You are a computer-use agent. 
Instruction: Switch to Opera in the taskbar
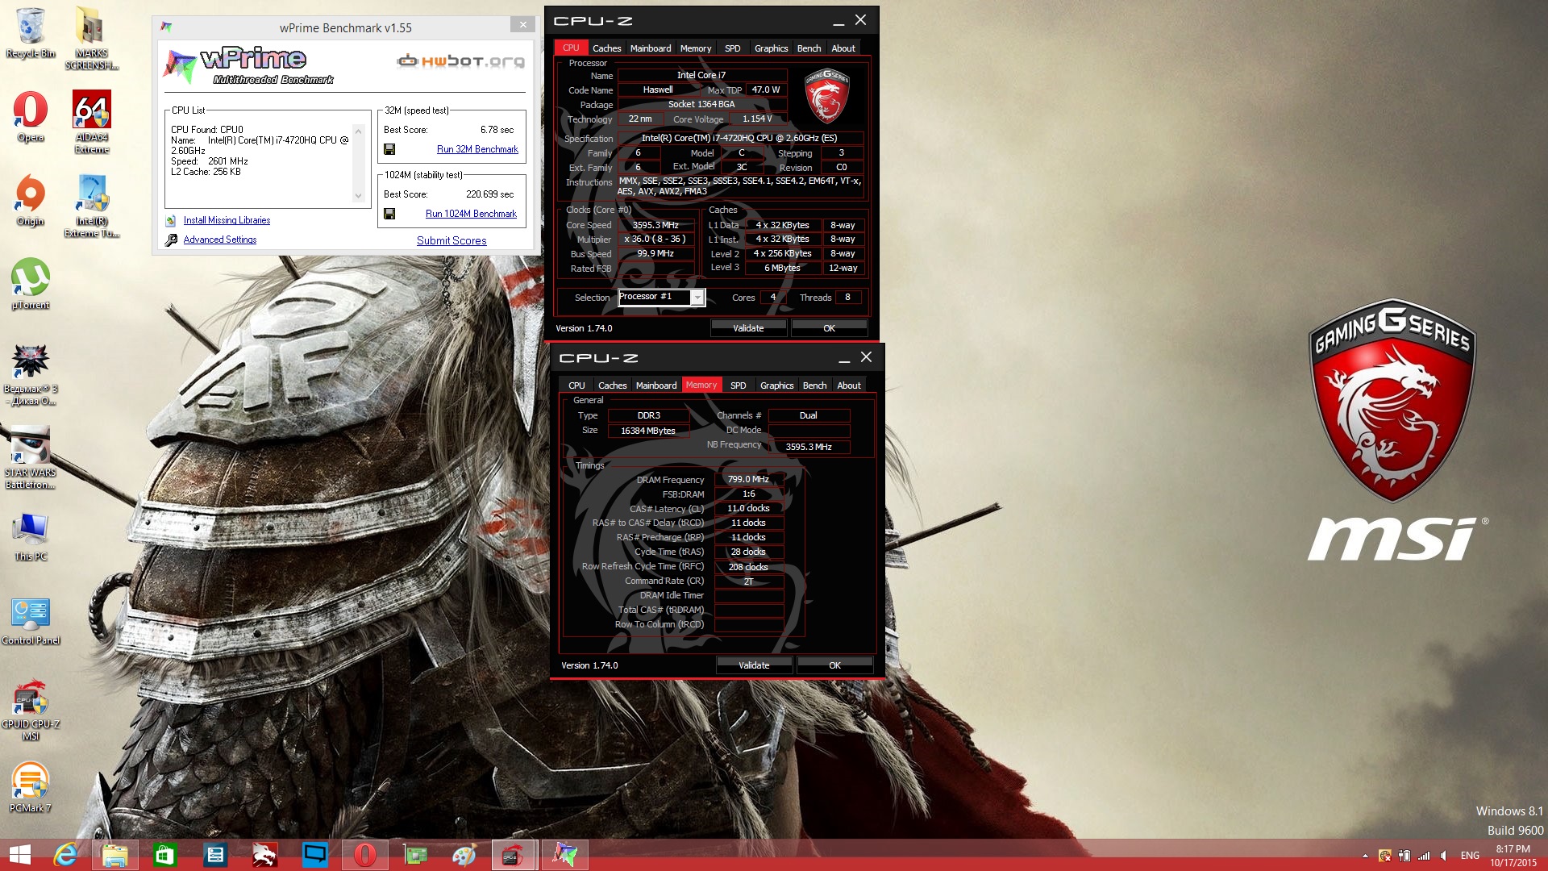pyautogui.click(x=364, y=855)
